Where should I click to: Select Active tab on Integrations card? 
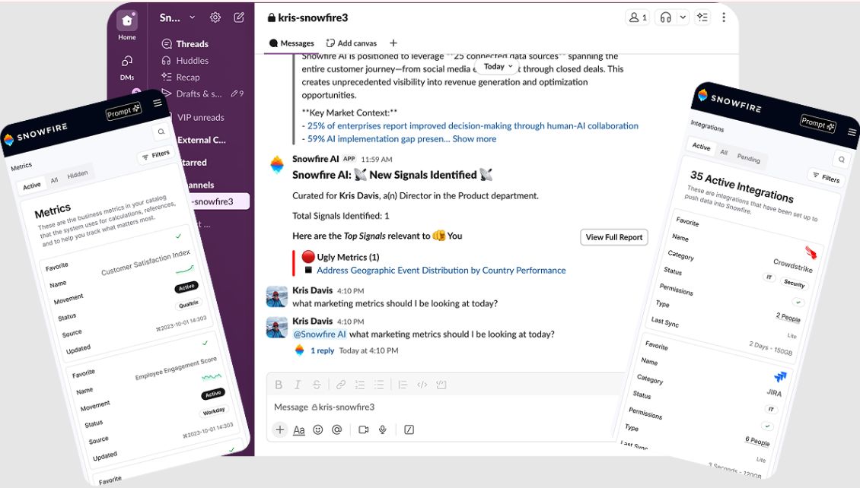tap(701, 146)
